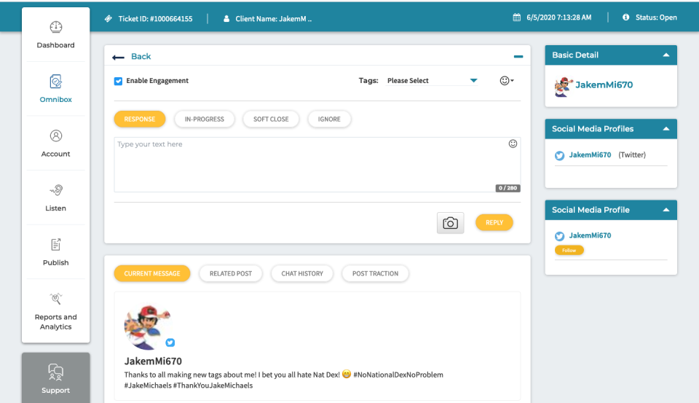The height and width of the screenshot is (403, 699).
Task: Open JakemMi670 link above Follow button
Action: pyautogui.click(x=590, y=235)
